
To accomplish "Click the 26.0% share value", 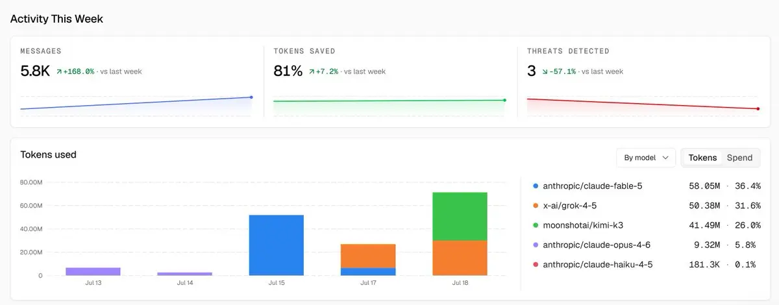I will (x=747, y=225).
